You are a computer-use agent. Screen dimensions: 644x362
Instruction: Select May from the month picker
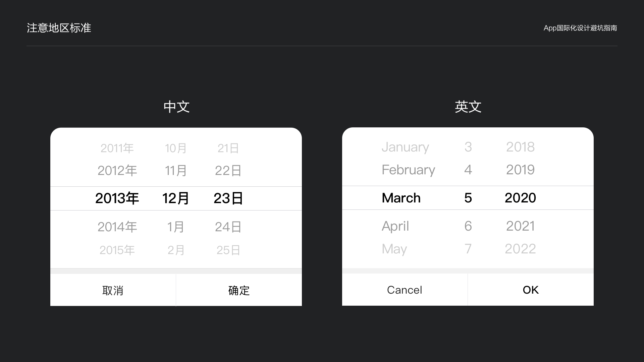pyautogui.click(x=394, y=249)
